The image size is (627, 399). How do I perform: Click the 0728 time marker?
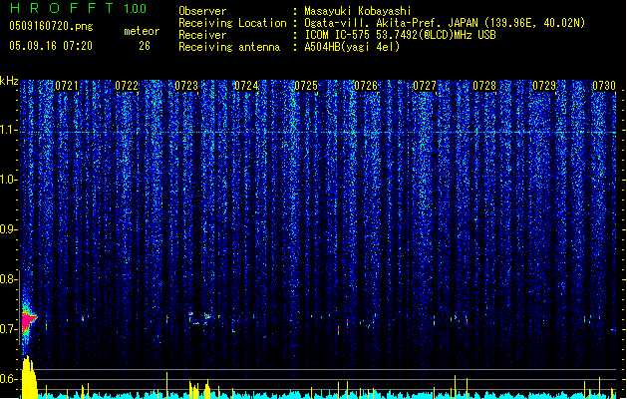click(484, 86)
